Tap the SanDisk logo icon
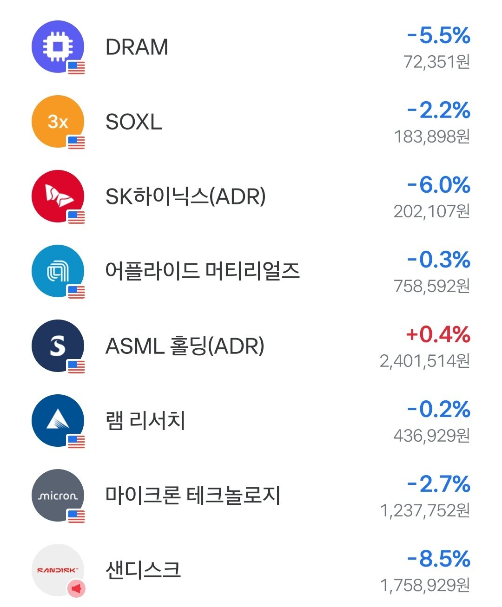 (x=58, y=570)
